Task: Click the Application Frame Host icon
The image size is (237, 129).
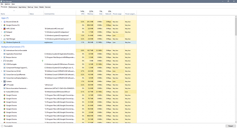Action: click(4, 54)
